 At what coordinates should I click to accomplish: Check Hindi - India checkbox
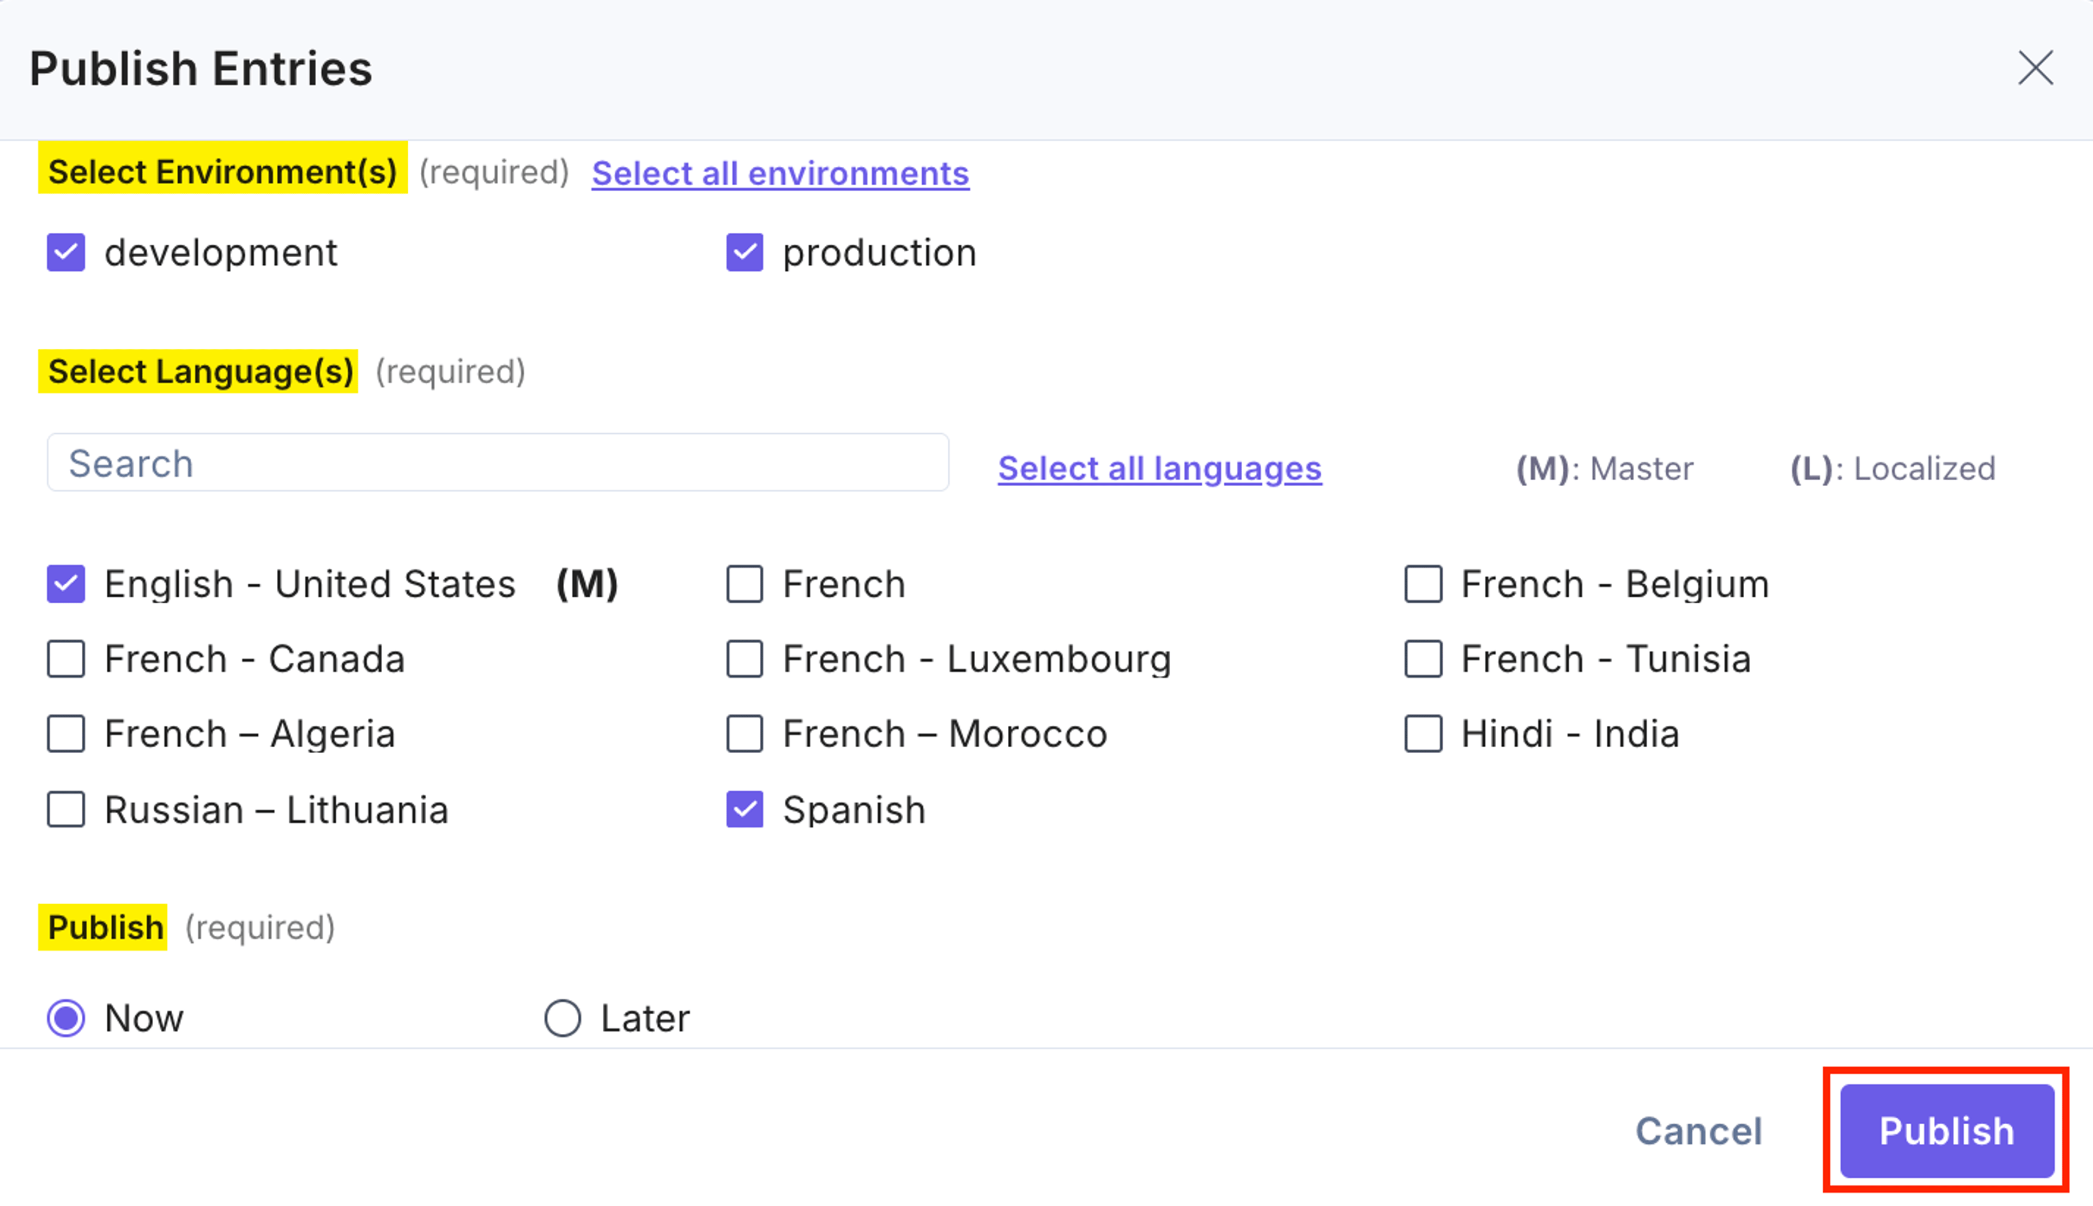point(1423,734)
